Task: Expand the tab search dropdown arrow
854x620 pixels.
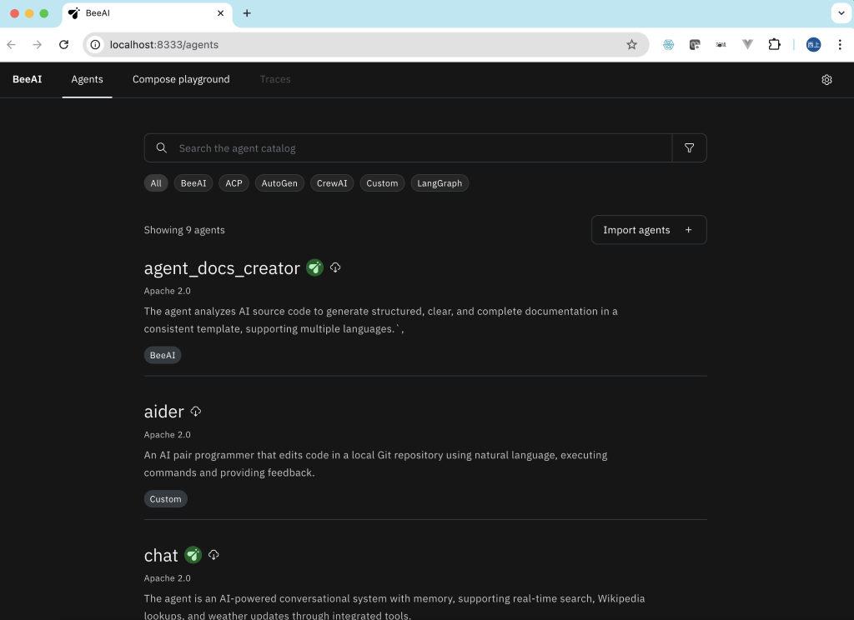Action: [841, 13]
